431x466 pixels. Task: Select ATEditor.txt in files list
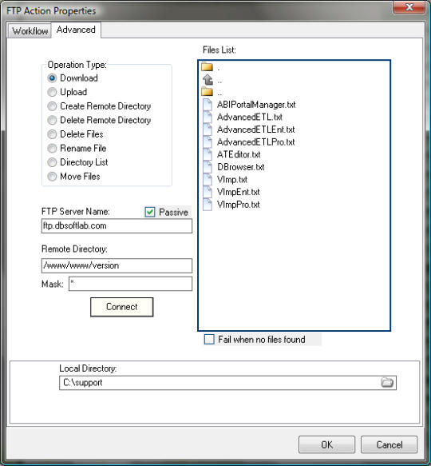pos(239,154)
